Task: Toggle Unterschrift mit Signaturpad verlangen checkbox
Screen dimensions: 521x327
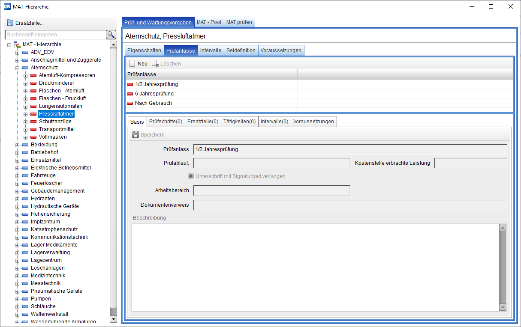Action: 191,176
